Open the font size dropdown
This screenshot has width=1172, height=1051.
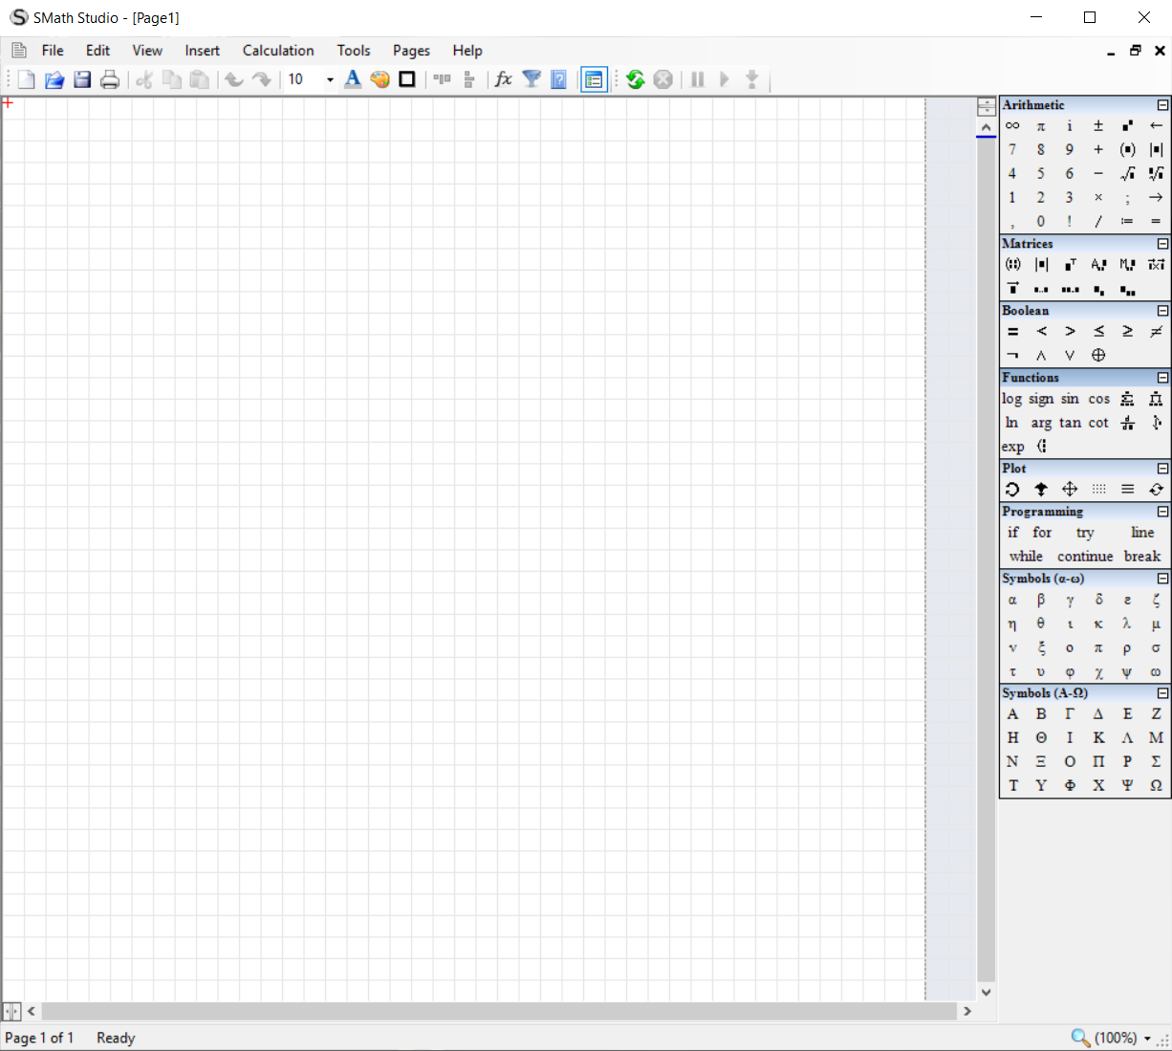point(329,79)
